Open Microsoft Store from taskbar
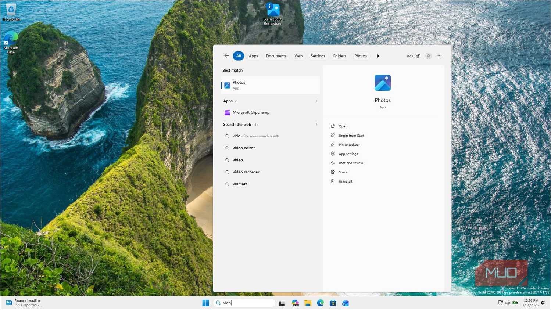This screenshot has height=310, width=551. 333,303
